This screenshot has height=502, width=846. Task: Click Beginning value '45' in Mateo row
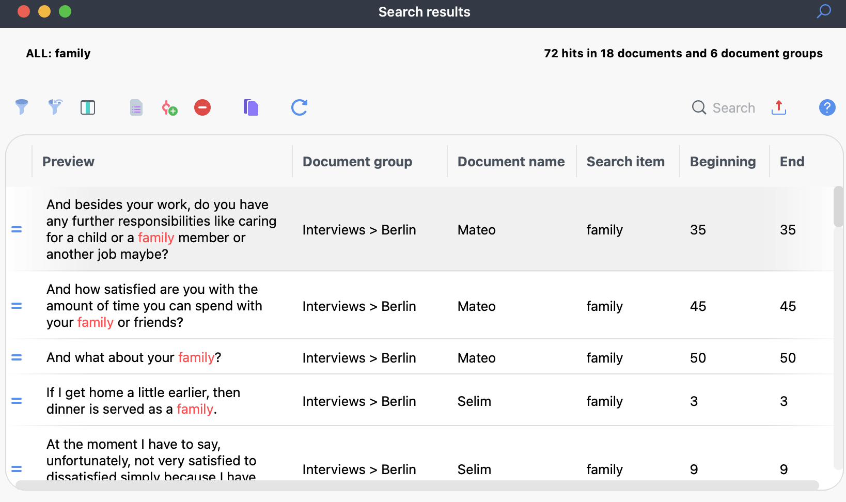pyautogui.click(x=698, y=306)
